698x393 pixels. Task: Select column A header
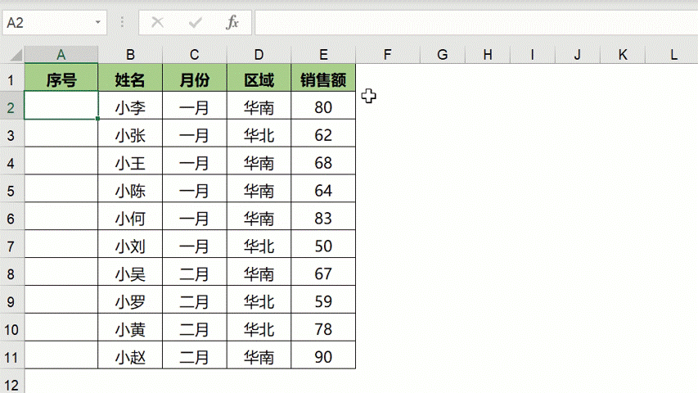pyautogui.click(x=61, y=55)
